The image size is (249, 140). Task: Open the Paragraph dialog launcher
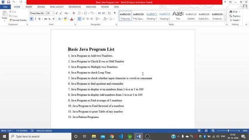[116, 24]
